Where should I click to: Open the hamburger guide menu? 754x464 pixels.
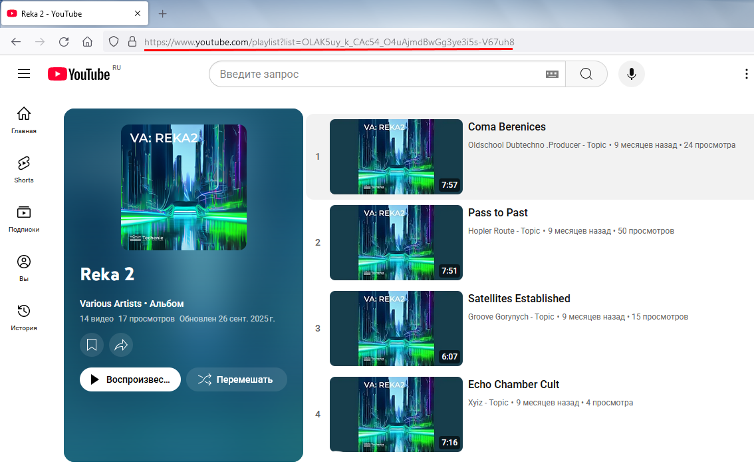(24, 74)
